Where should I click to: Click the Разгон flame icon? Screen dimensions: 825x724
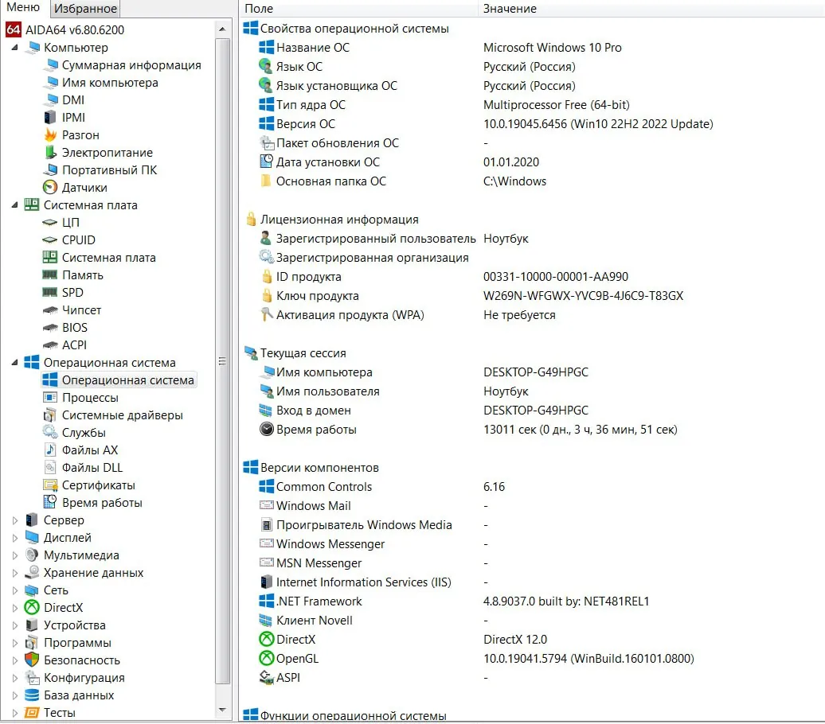point(50,135)
